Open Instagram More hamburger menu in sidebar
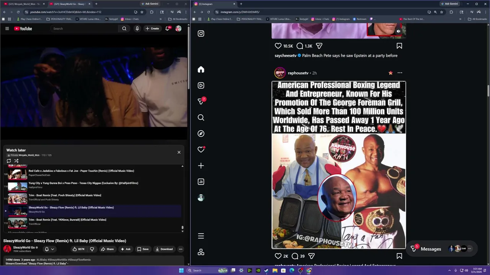The image size is (490, 275). 201,236
